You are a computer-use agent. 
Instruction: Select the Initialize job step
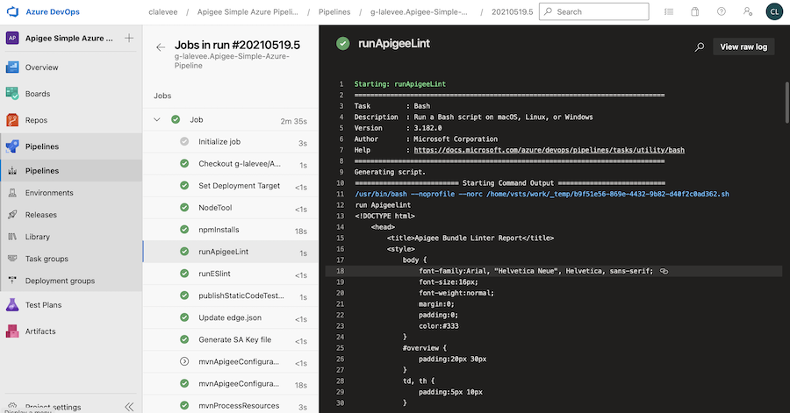pyautogui.click(x=231, y=142)
